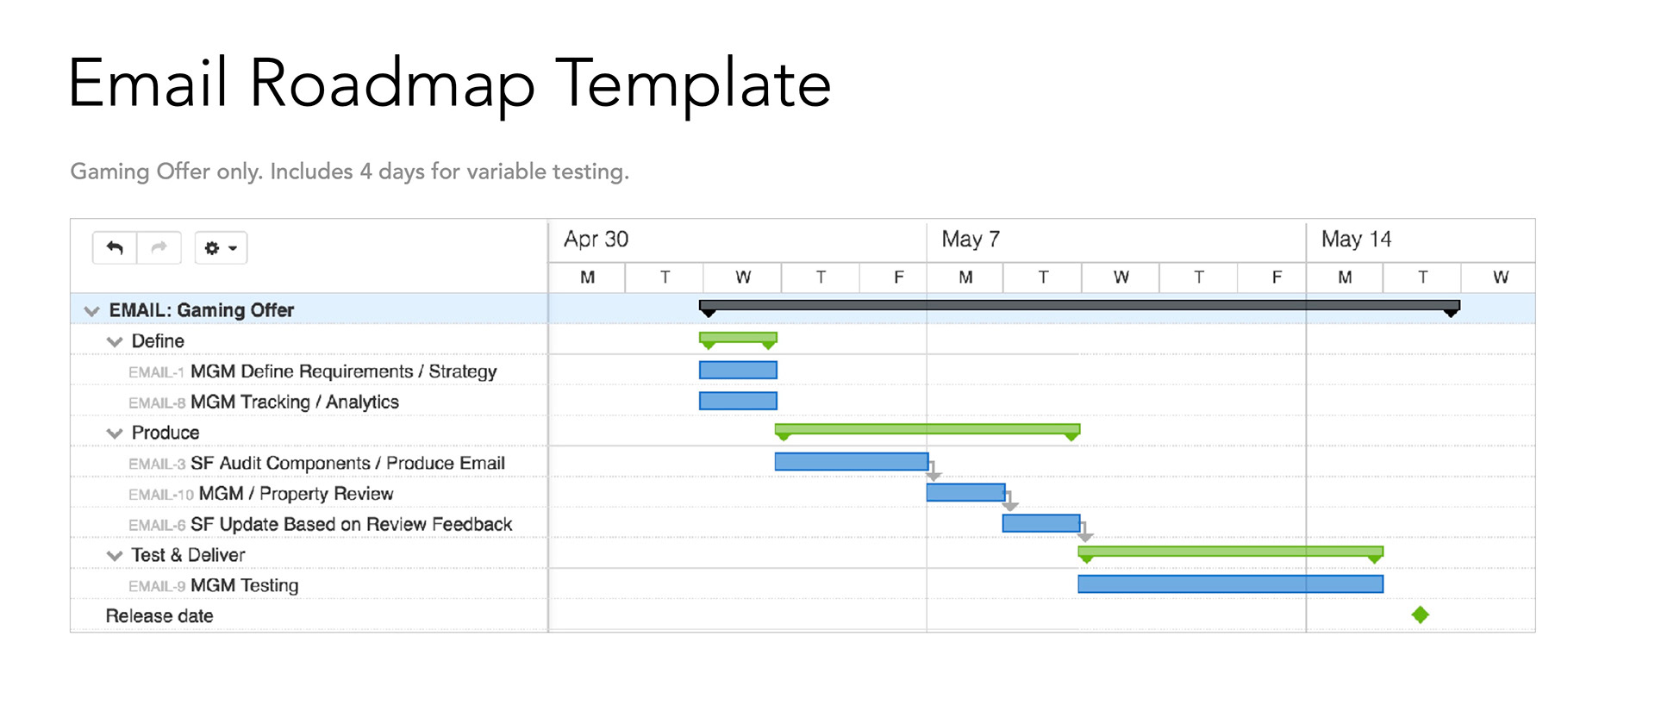The image size is (1655, 711).
Task: Collapse the Test & Deliver section
Action: (x=114, y=556)
